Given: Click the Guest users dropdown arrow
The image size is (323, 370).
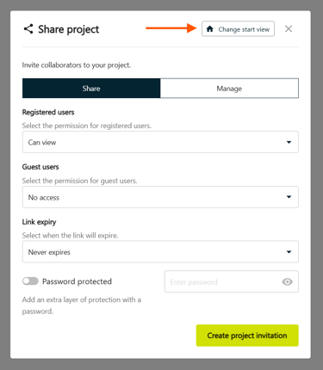Looking at the screenshot, I should [289, 197].
